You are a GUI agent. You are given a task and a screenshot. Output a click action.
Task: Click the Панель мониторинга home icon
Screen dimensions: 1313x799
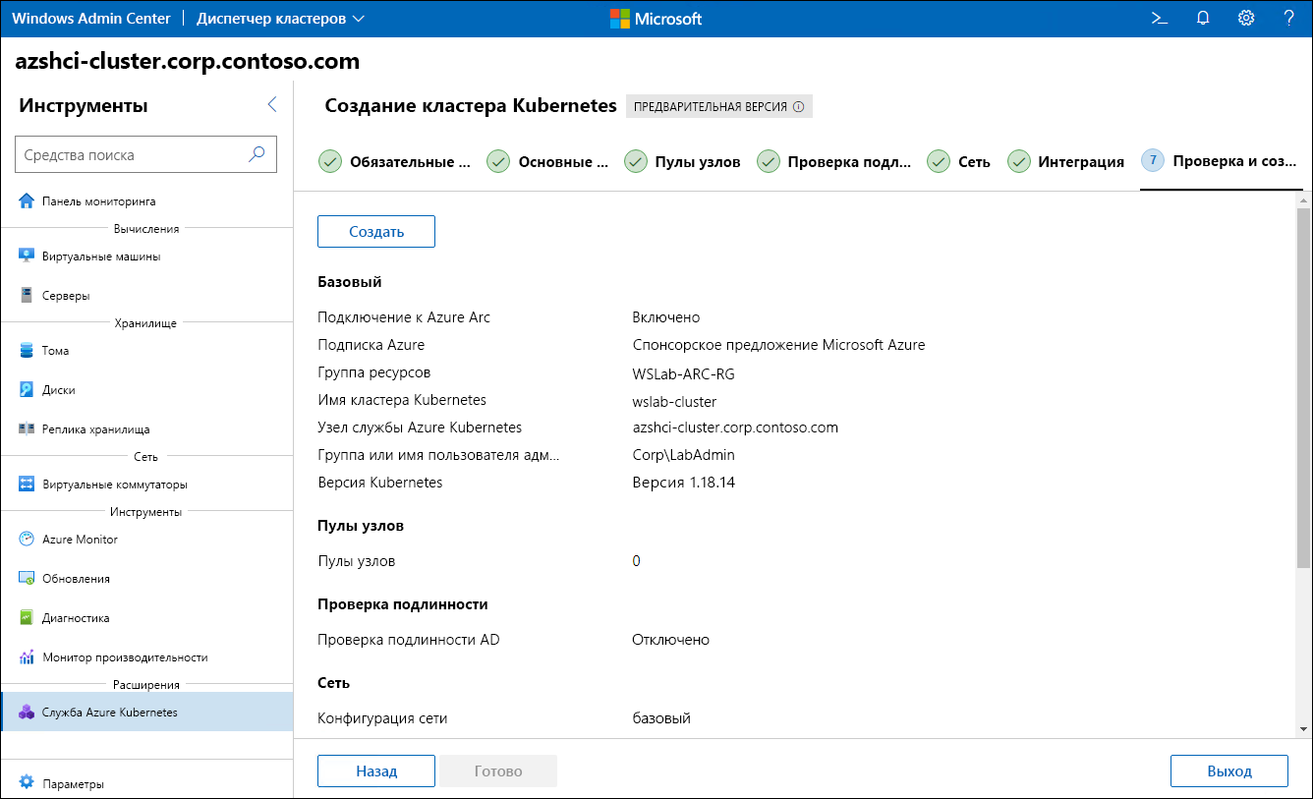point(27,201)
